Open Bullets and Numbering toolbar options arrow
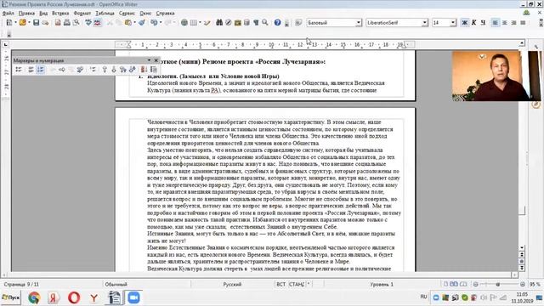Viewport: 544px width, 306px height. pos(149,60)
